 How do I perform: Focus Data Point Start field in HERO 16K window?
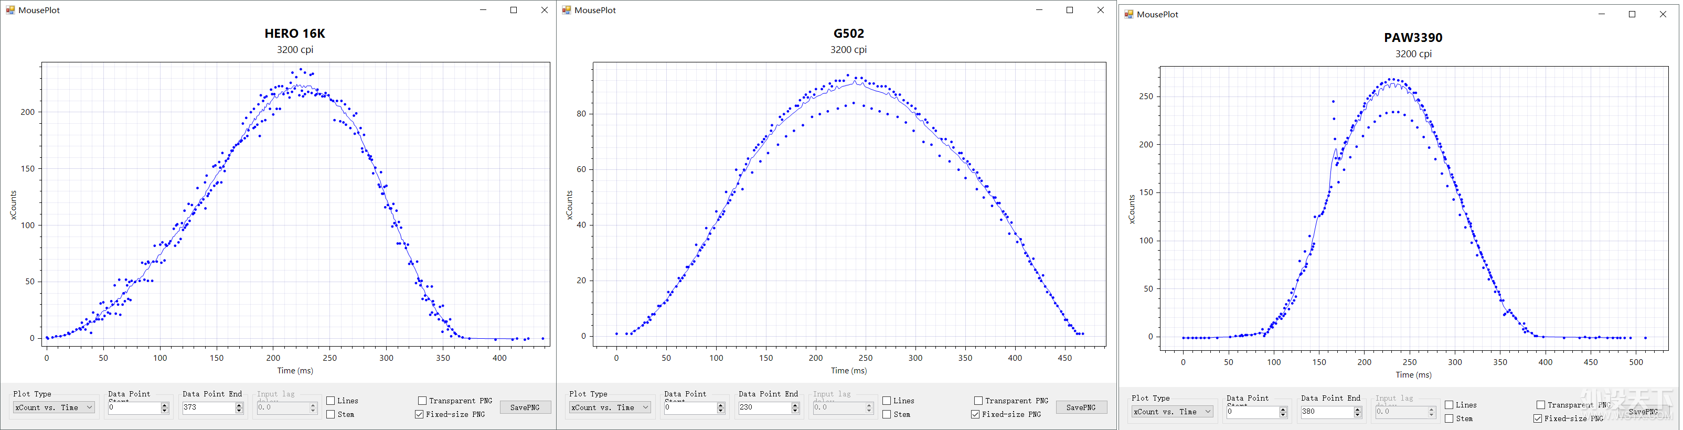[134, 408]
